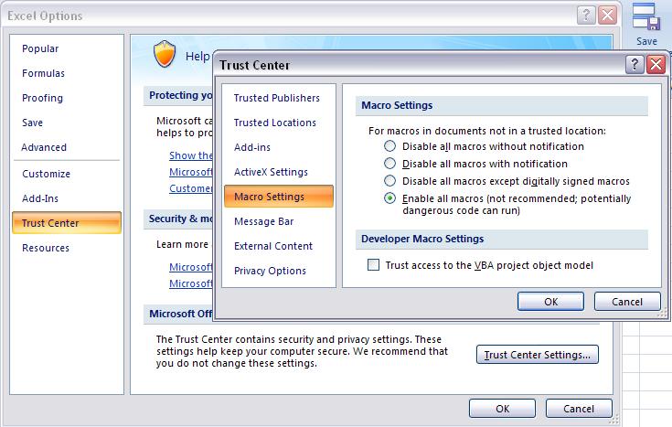Click the Trust Center shield icon
The width and height of the screenshot is (672, 427).
click(x=164, y=54)
